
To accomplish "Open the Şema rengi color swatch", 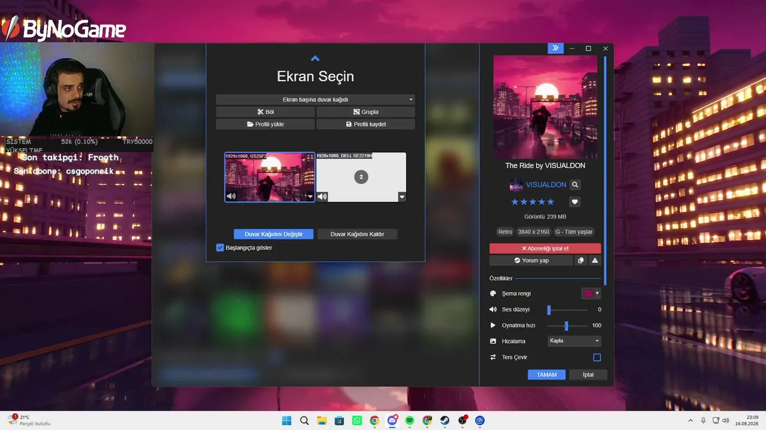I will click(591, 293).
